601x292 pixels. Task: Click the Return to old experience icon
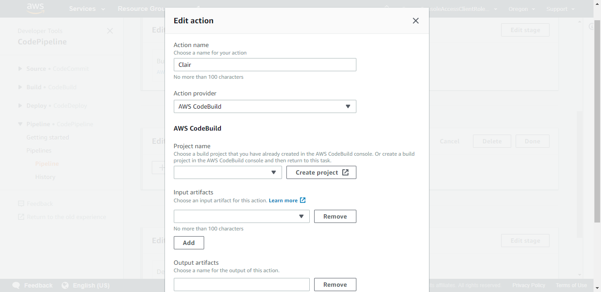pyautogui.click(x=21, y=217)
